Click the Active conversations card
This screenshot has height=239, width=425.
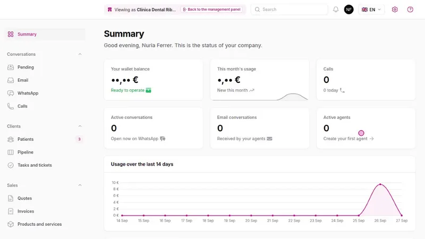click(154, 128)
